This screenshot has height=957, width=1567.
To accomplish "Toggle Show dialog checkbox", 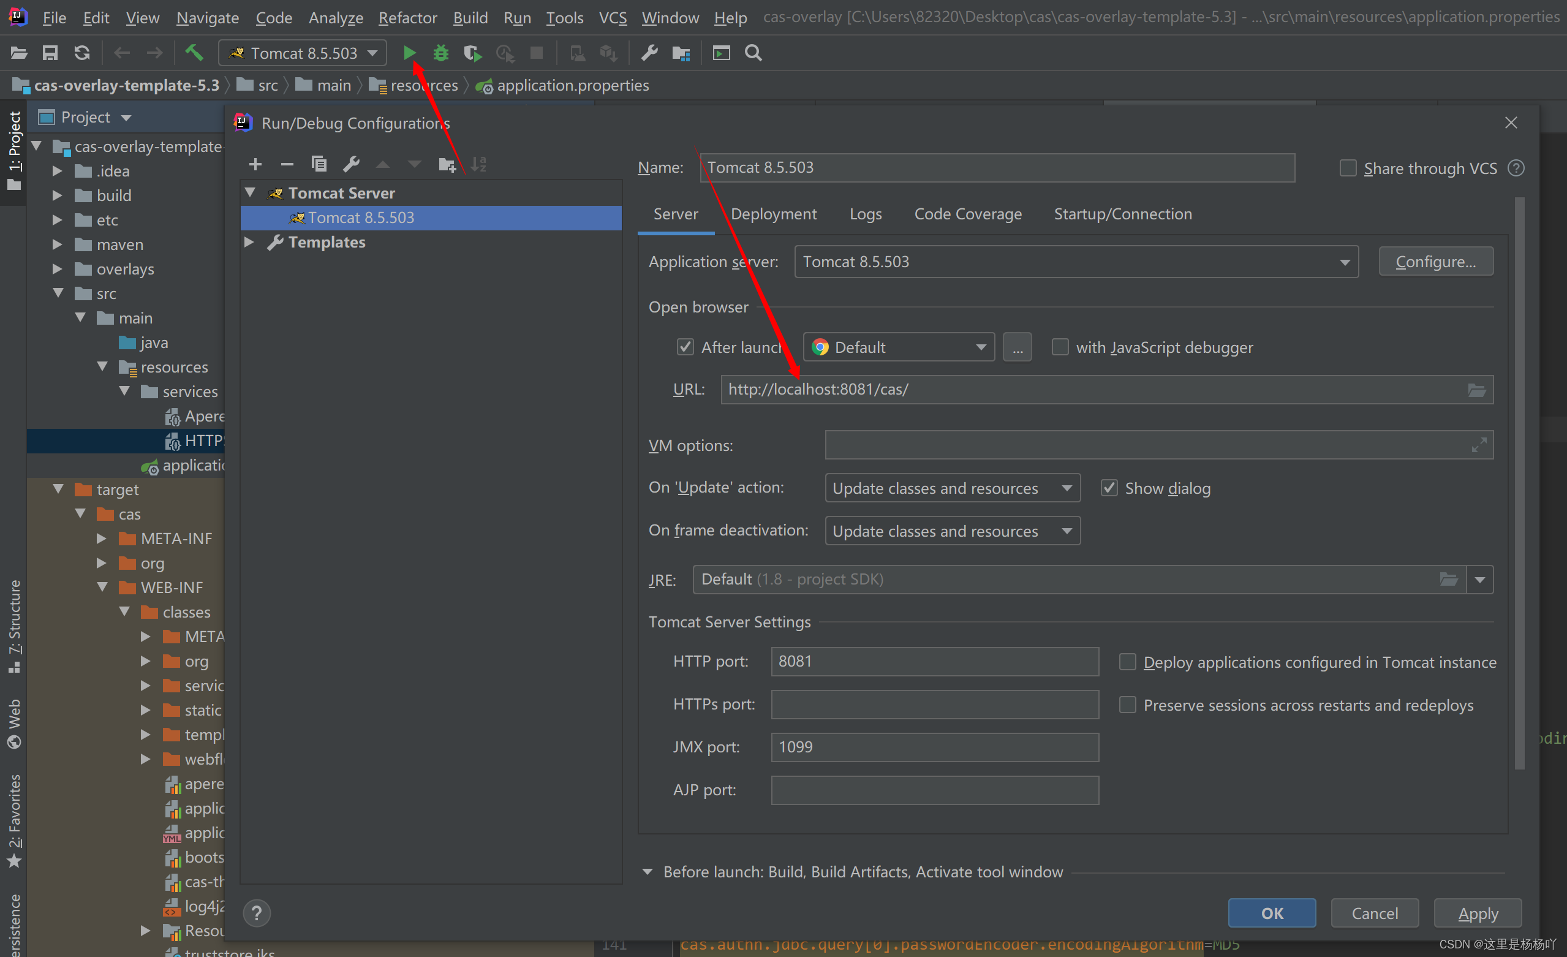I will (1109, 488).
